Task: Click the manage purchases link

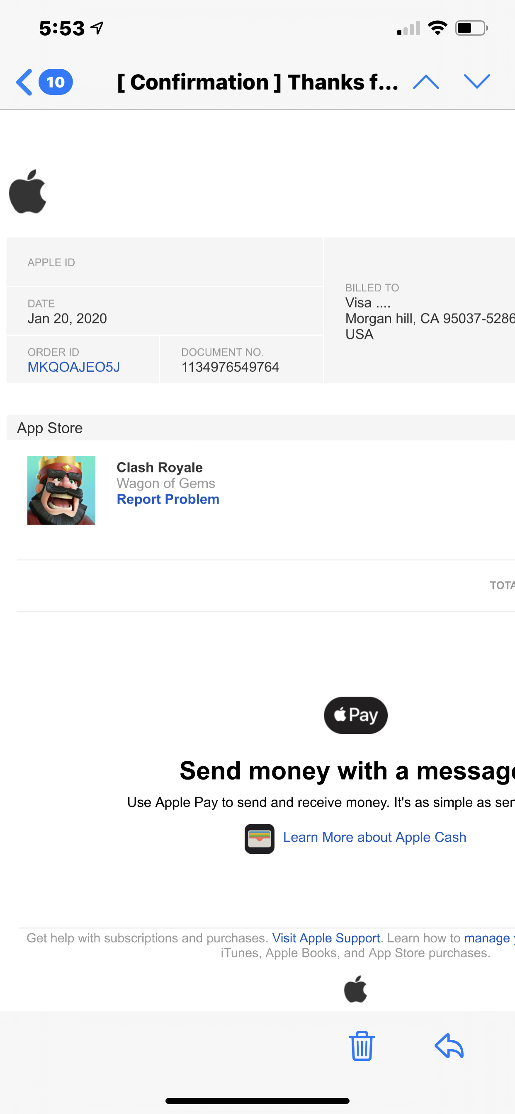Action: click(x=489, y=937)
